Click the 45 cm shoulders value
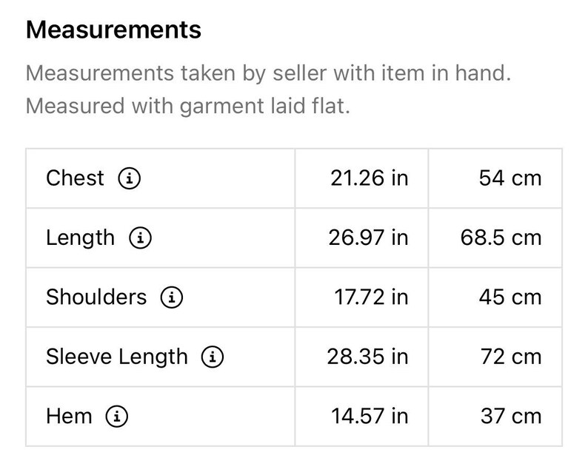 [510, 297]
